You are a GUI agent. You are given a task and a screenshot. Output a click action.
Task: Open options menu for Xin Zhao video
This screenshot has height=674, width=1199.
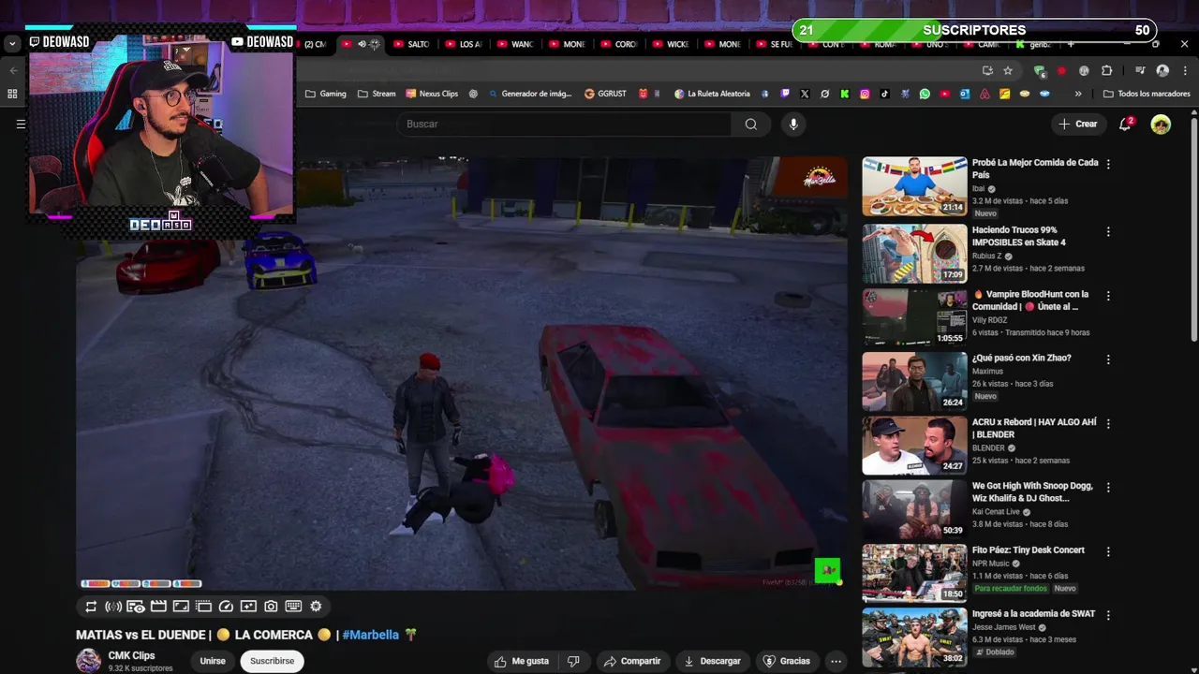[x=1108, y=359]
